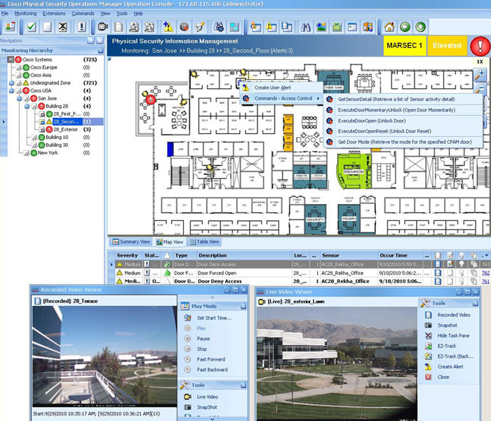The image size is (491, 421).
Task: Collapse the Building 28 tree node
Action: click(27, 107)
